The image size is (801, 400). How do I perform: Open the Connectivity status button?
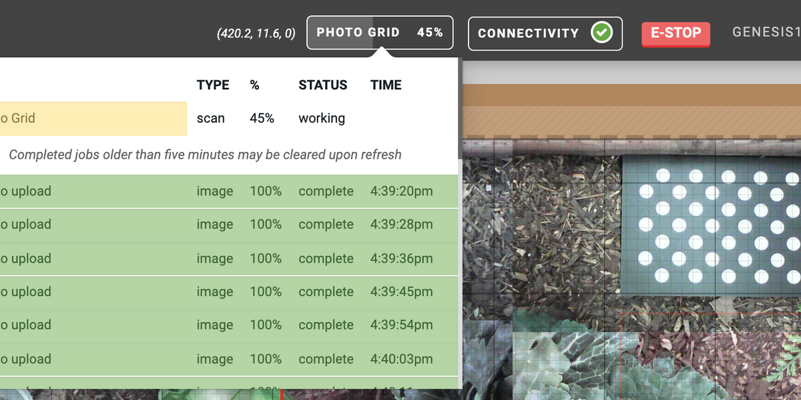[545, 33]
